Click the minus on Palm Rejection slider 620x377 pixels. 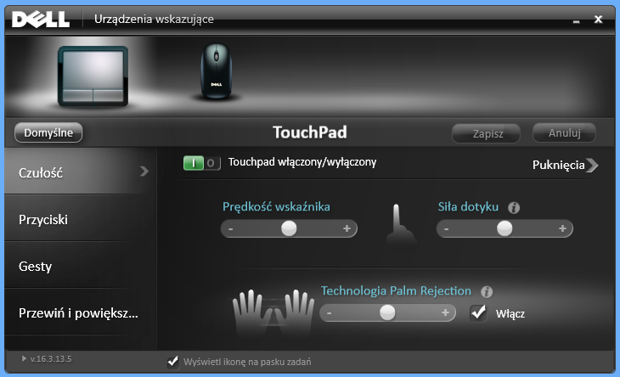point(329,313)
